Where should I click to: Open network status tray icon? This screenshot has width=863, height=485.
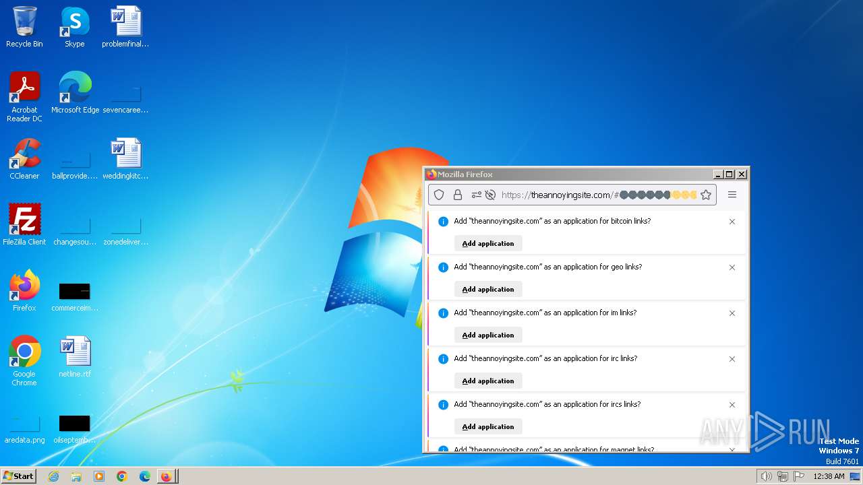(x=783, y=476)
